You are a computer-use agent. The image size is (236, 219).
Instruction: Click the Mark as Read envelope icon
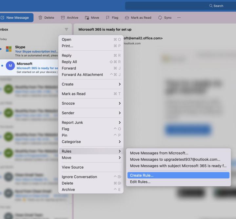pos(127,18)
